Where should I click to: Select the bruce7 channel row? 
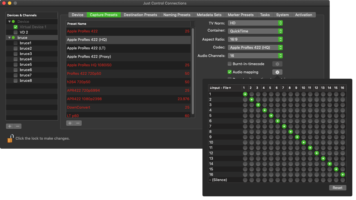click(32, 75)
